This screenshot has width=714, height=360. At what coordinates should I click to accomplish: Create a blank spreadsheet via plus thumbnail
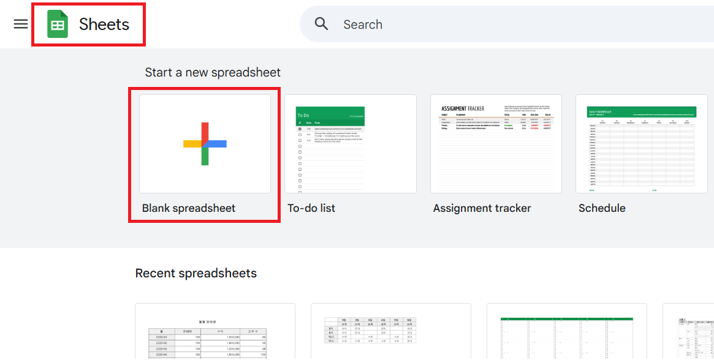click(x=205, y=144)
